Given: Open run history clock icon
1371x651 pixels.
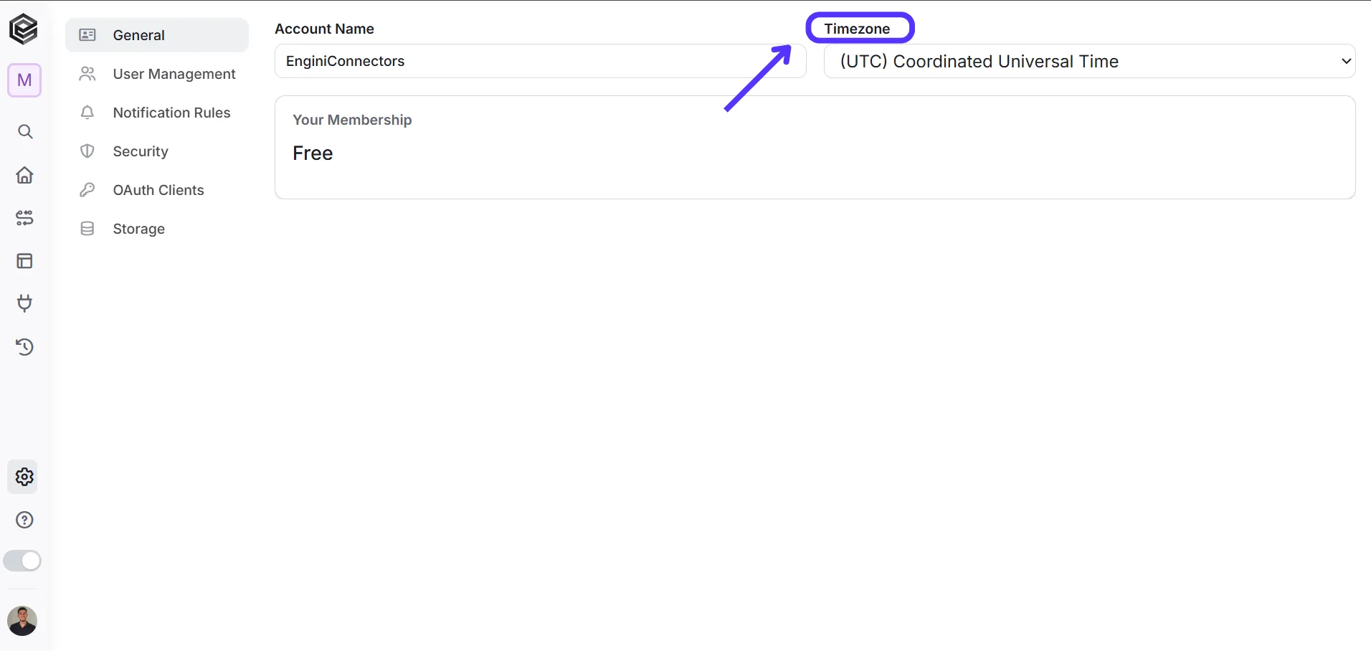Looking at the screenshot, I should 25,347.
